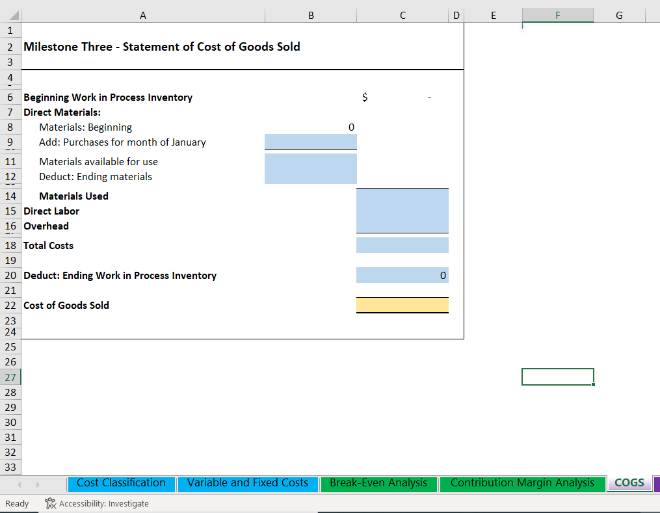Select row 9 header
660x513 pixels.
pyautogui.click(x=10, y=142)
